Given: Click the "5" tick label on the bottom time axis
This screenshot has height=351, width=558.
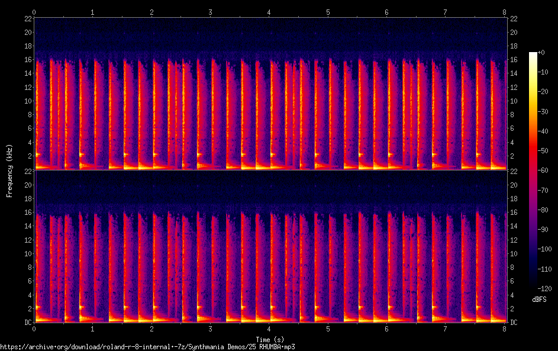Looking at the screenshot, I should [x=328, y=329].
